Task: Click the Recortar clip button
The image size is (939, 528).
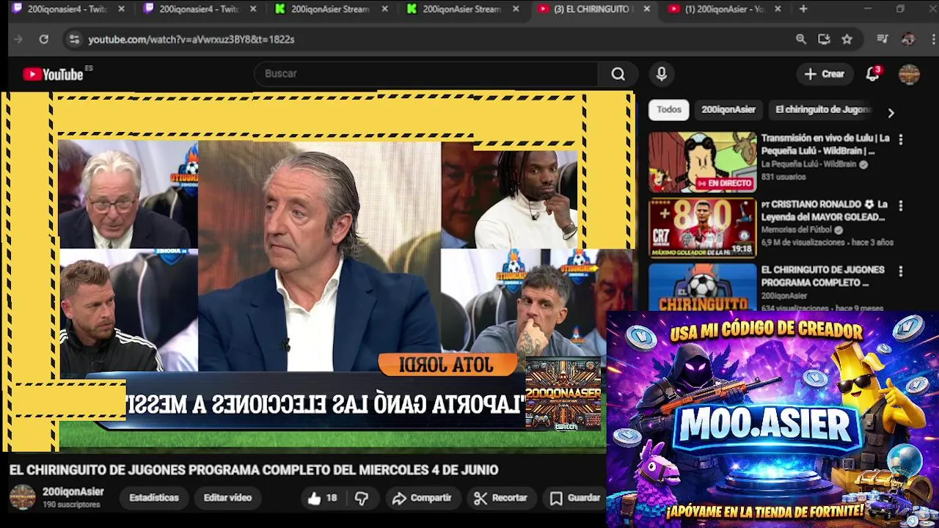Action: click(501, 498)
